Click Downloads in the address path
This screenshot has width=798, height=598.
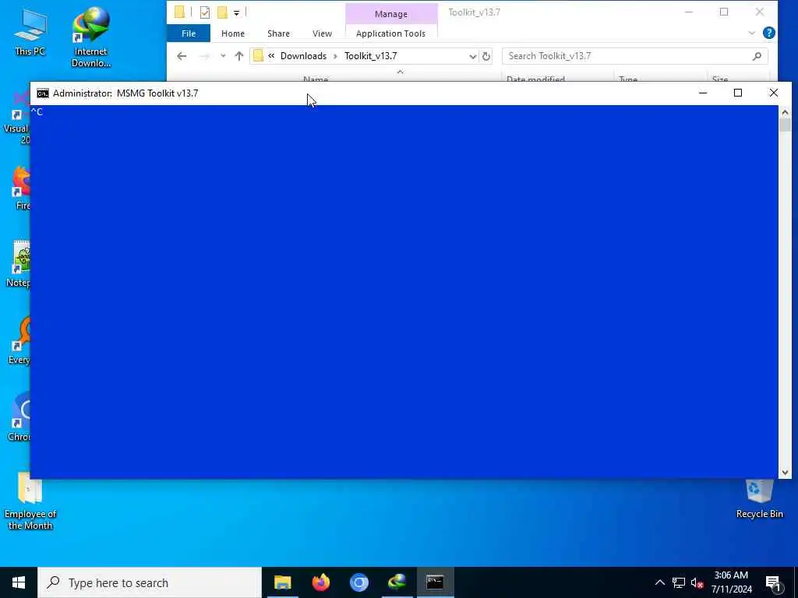tap(303, 56)
